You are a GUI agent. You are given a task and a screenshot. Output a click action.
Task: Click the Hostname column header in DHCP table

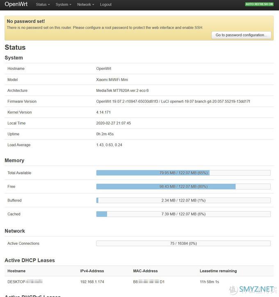[x=16, y=271]
